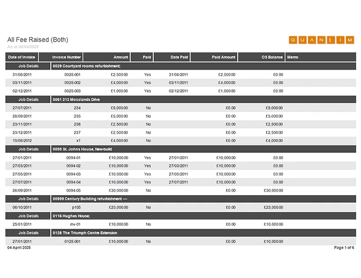Viewport: 361px width, 278px height.
Task: Click invoice number 0028-002
Action: click(x=73, y=83)
